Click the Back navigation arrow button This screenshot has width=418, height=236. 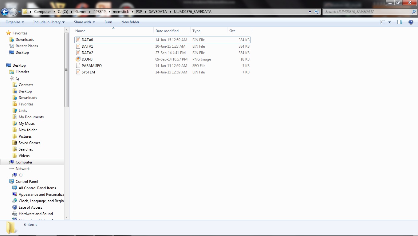[5, 12]
